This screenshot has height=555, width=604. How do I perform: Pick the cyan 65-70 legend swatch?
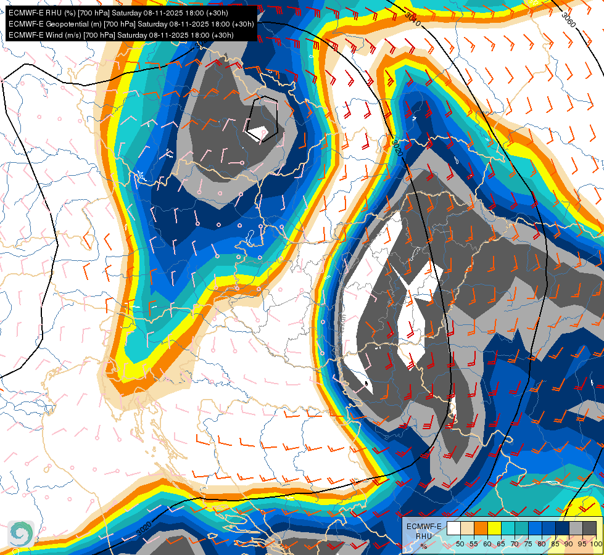[x=508, y=528]
